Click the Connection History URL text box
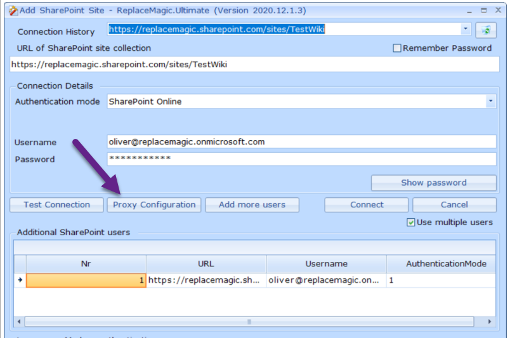 click(x=284, y=29)
